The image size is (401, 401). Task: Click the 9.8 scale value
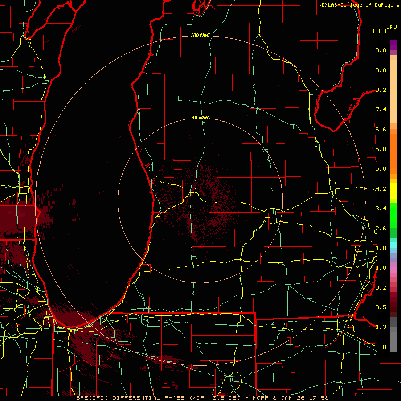[381, 50]
